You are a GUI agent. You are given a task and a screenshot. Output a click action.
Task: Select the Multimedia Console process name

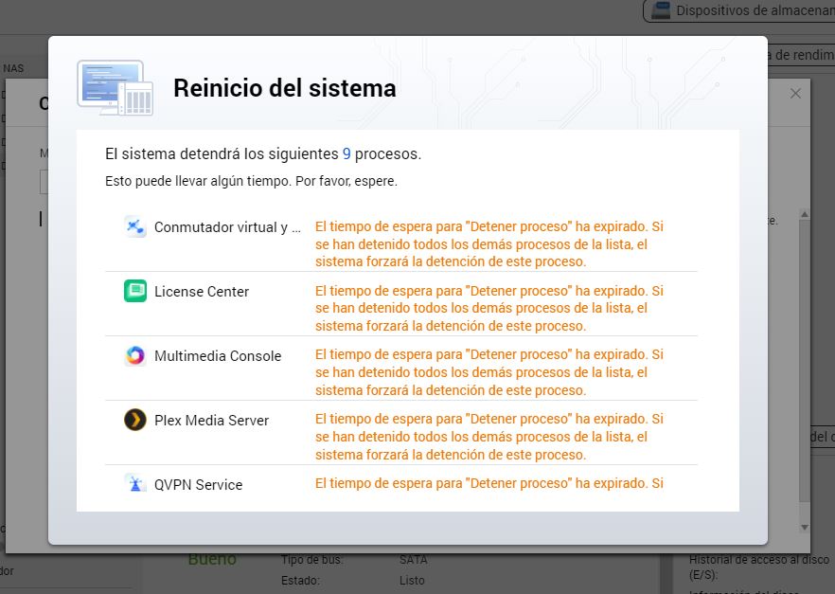[218, 356]
